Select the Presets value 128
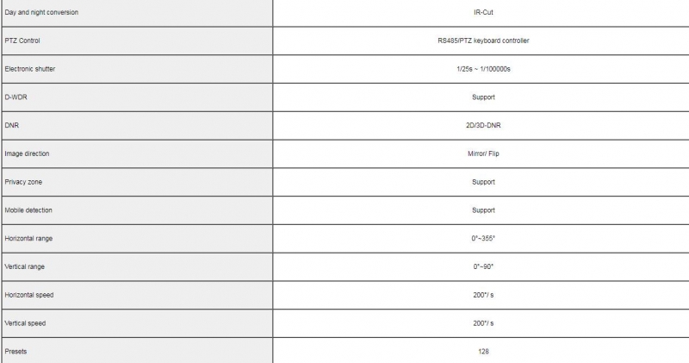Viewport: 689px width, 363px height. coord(483,352)
